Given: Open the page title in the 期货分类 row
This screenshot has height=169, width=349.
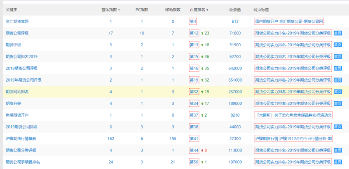Looking at the screenshot, I should [293, 103].
